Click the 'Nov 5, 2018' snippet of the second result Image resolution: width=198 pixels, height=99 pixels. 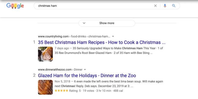(62, 81)
